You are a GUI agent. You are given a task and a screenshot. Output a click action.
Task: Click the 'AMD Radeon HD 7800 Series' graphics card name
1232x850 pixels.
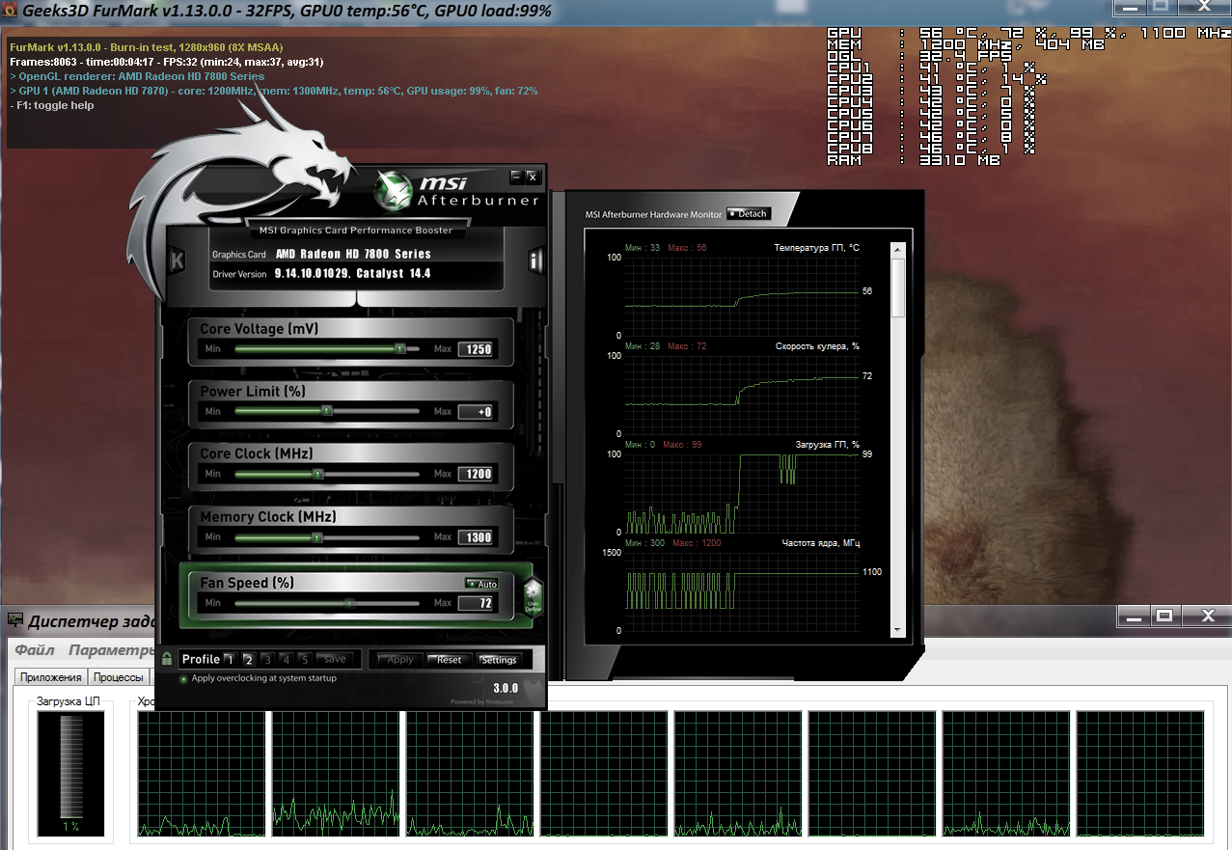pos(353,254)
